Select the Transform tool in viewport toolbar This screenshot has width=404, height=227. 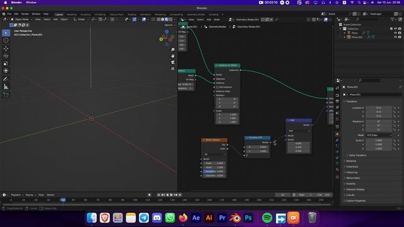click(6, 71)
